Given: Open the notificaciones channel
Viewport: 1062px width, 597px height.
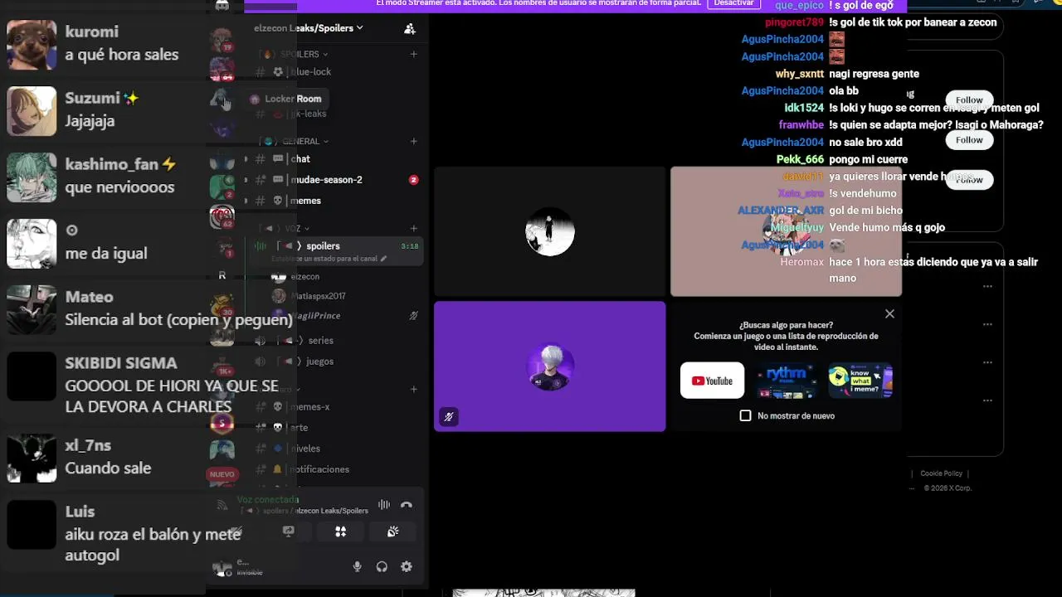Looking at the screenshot, I should [x=335, y=469].
